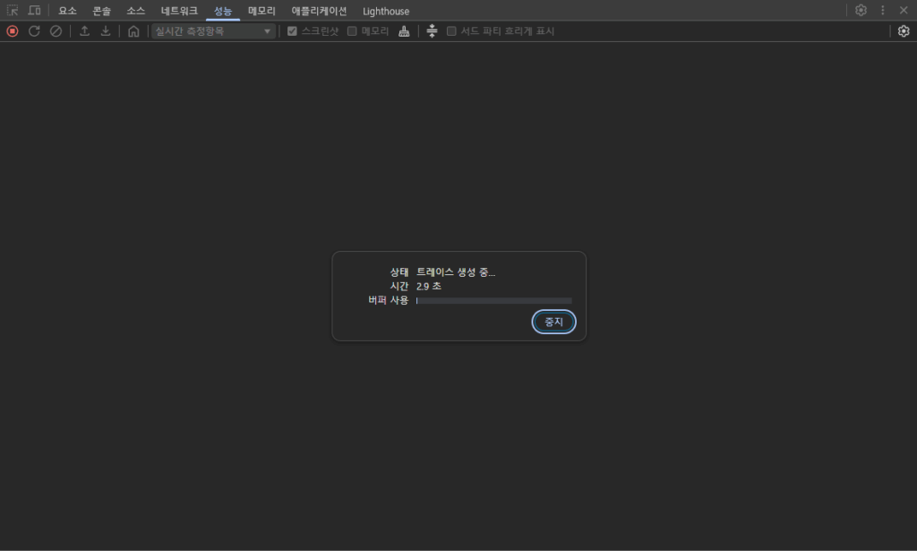
Task: Click the 버퍼 사용 progress bar
Action: click(493, 301)
